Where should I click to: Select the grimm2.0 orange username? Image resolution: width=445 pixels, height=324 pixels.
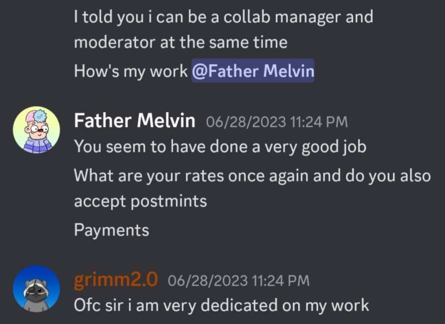[x=116, y=280]
